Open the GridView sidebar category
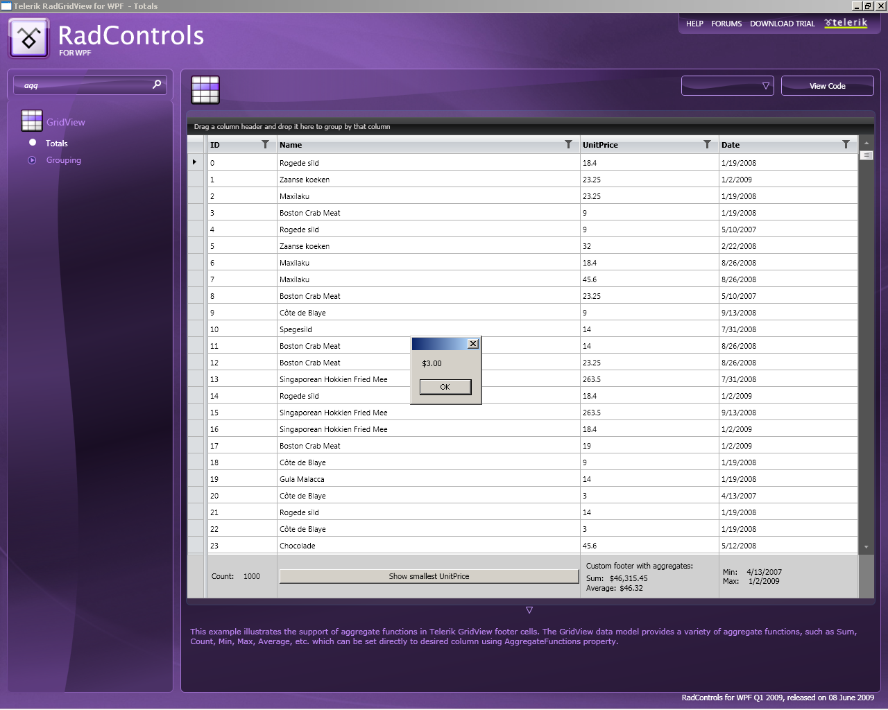The width and height of the screenshot is (888, 710). (x=66, y=122)
